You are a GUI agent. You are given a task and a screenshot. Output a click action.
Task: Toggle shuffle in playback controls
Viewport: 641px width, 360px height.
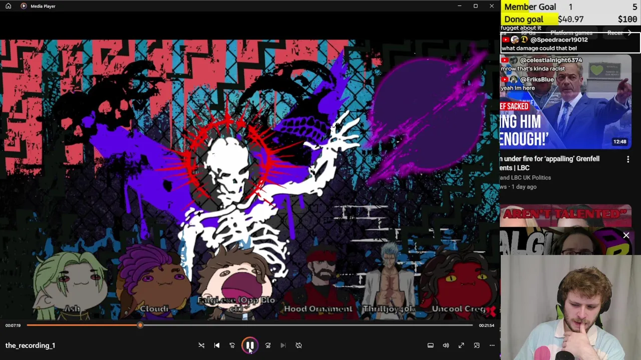[201, 345]
